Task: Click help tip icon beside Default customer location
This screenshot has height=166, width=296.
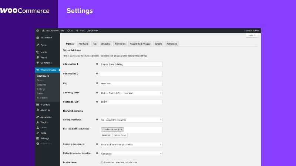Action: [97, 153]
